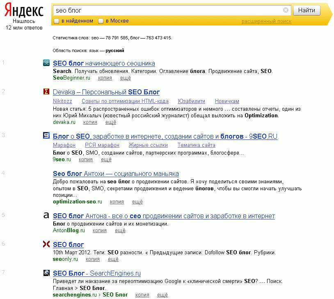Image resolution: width=334 pixels, height=299 pixels.
Task: Open 'SEO Блог - SearchEngines.ru' result
Action: coord(97,274)
